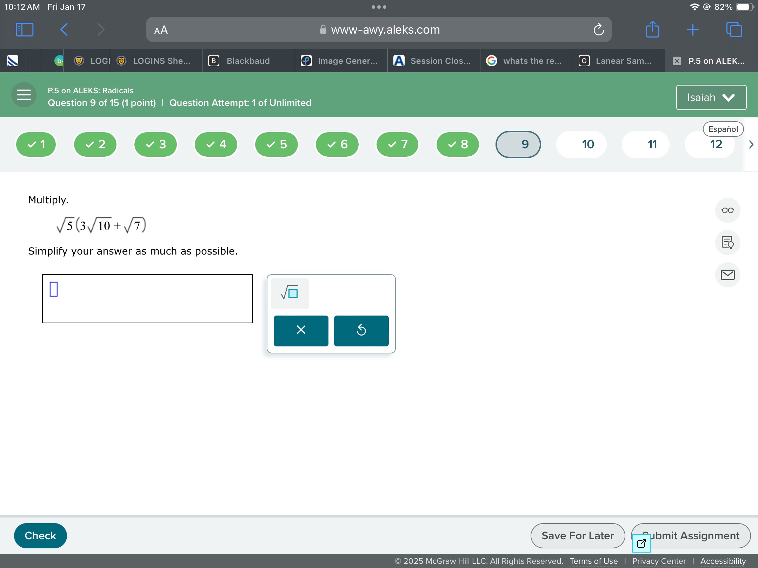Screen dimensions: 758x568
Task: Open the dictionary lookup icon
Action: (727, 243)
